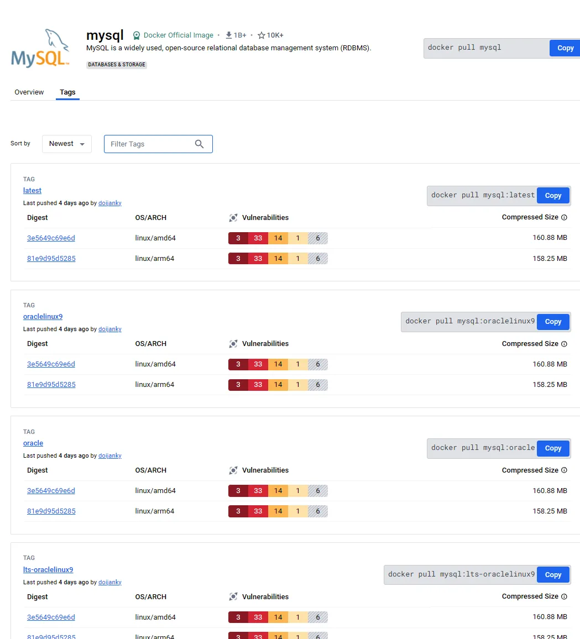Open the oraclelinux9 tag link
The image size is (580, 639).
43,316
